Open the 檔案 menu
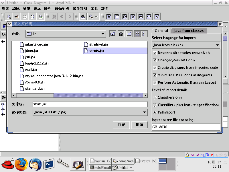 pyautogui.click(x=5, y=9)
